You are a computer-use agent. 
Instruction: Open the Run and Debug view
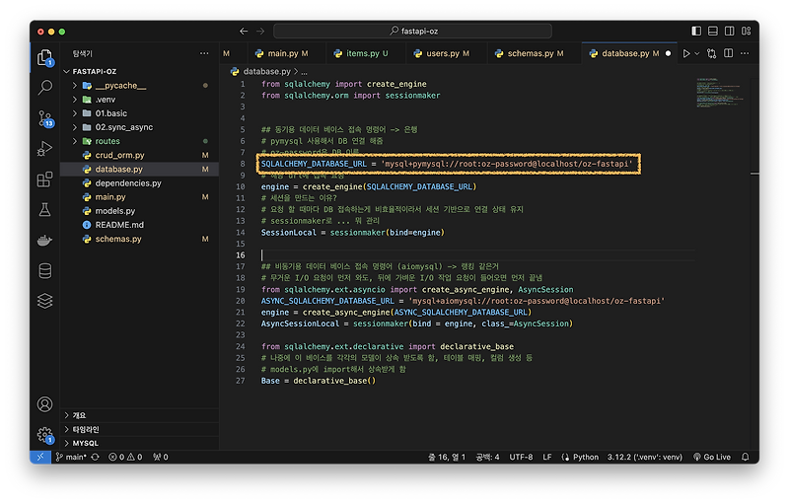tap(44, 149)
